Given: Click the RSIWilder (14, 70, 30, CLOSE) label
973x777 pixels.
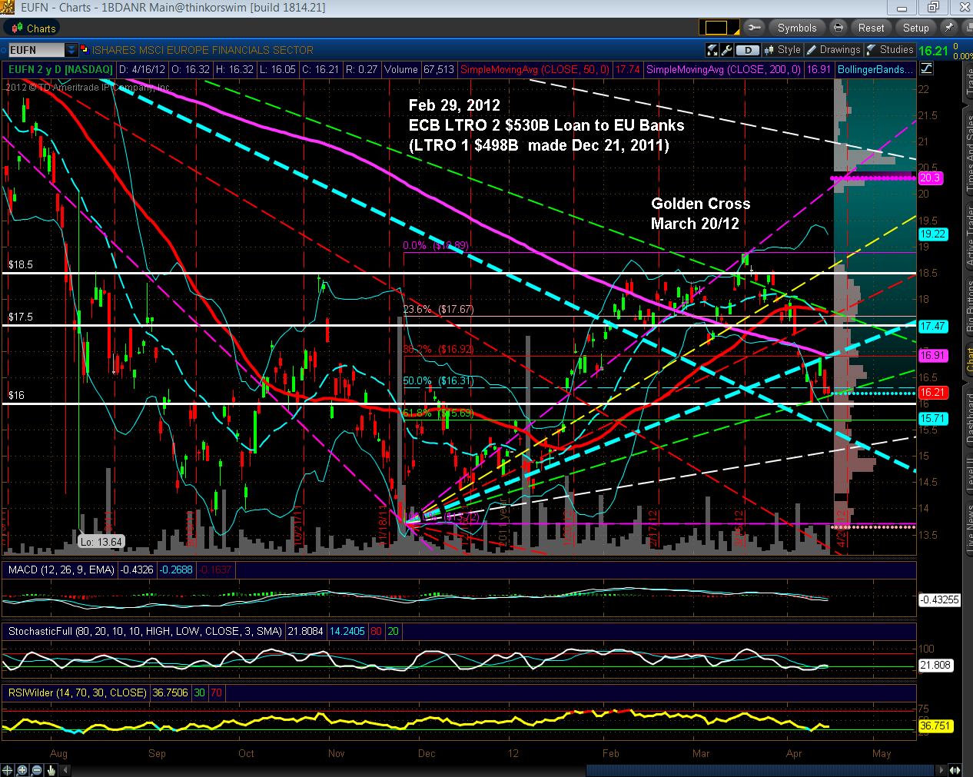Looking at the screenshot, I should 77,692.
